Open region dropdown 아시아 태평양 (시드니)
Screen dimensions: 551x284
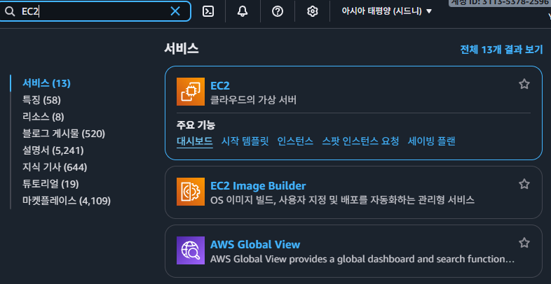(386, 11)
